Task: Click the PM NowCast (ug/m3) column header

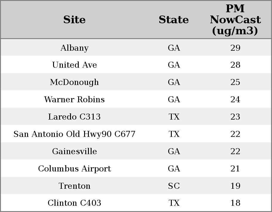Action: click(235, 20)
